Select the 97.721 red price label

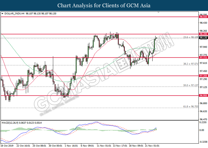[x=203, y=57]
